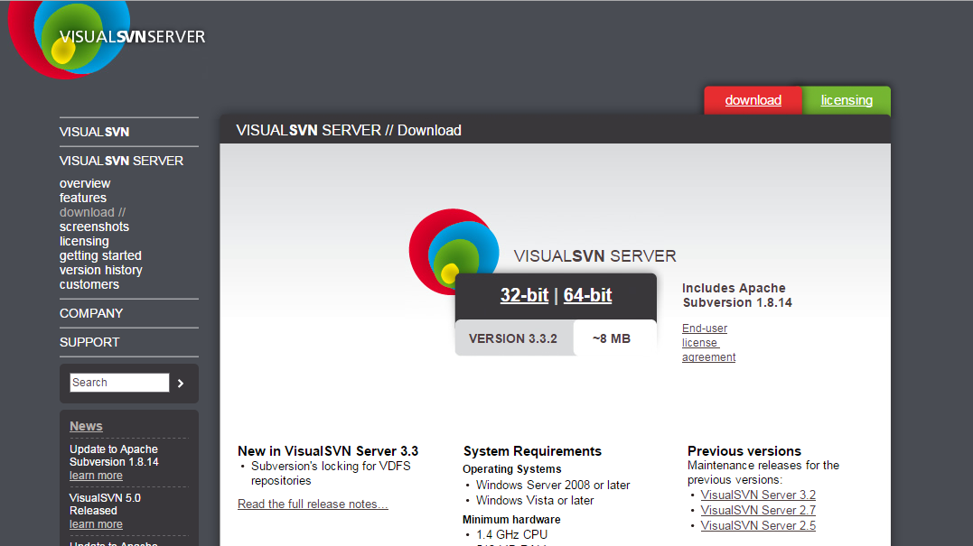The image size is (973, 546).
Task: Open VisualSVN Server 3.2 previous version
Action: (x=758, y=495)
